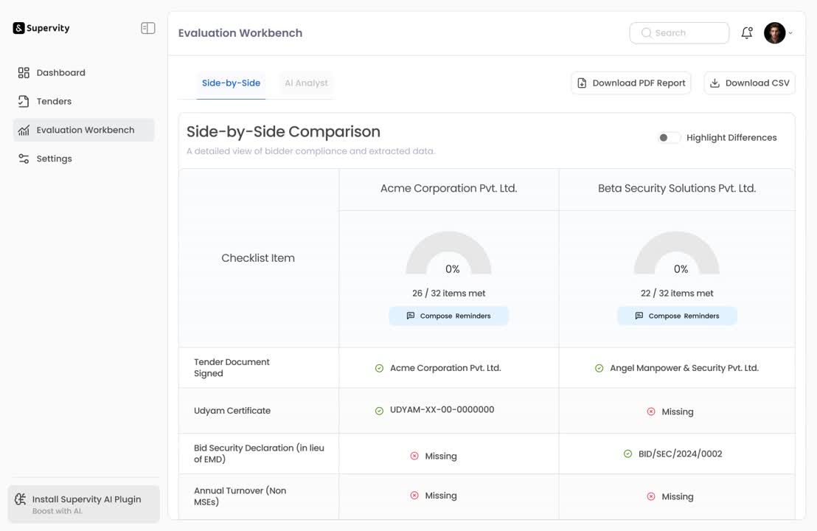Screen dimensions: 817x531
Task: Click the Tenders document icon
Action: click(24, 101)
